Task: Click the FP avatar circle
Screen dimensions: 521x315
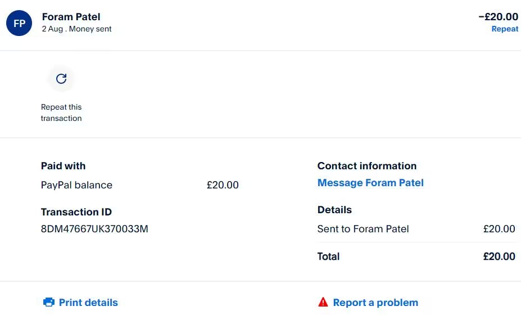Action: [19, 23]
